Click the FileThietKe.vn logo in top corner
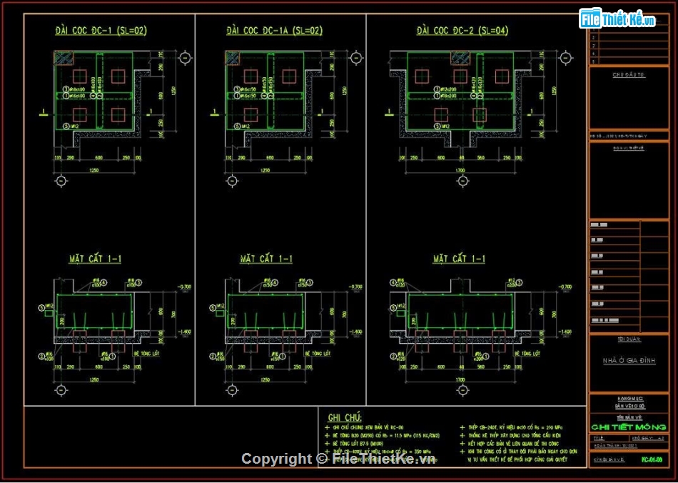The height and width of the screenshot is (483, 678). (617, 19)
